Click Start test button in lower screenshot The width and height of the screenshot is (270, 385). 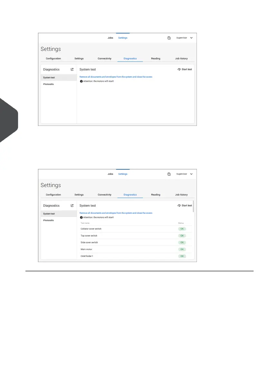click(x=185, y=205)
